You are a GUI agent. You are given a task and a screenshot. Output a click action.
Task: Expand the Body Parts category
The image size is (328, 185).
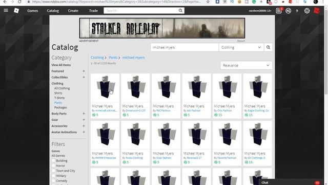pyautogui.click(x=84, y=114)
